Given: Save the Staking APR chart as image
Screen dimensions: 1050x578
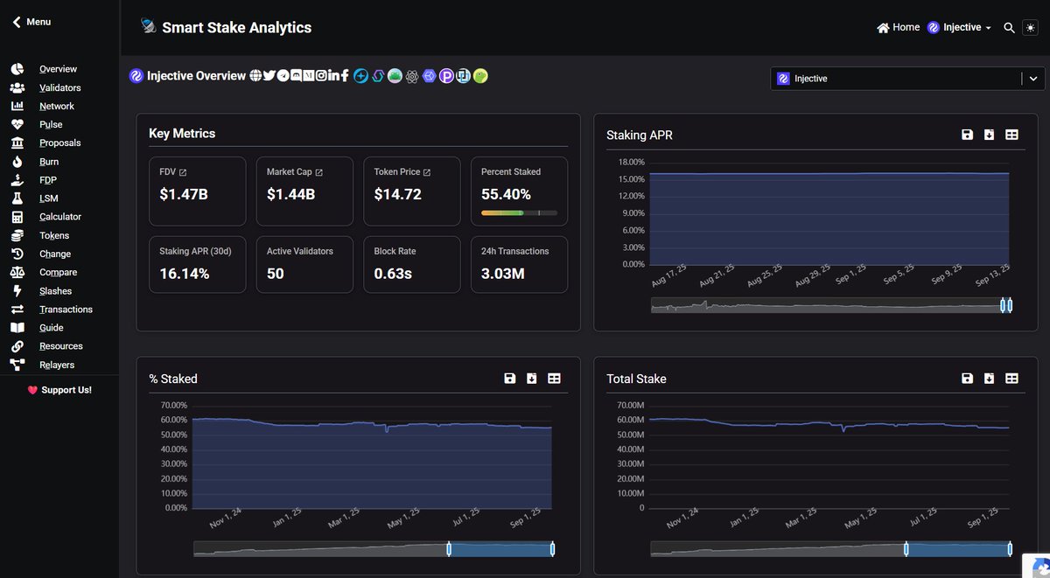Looking at the screenshot, I should point(967,135).
